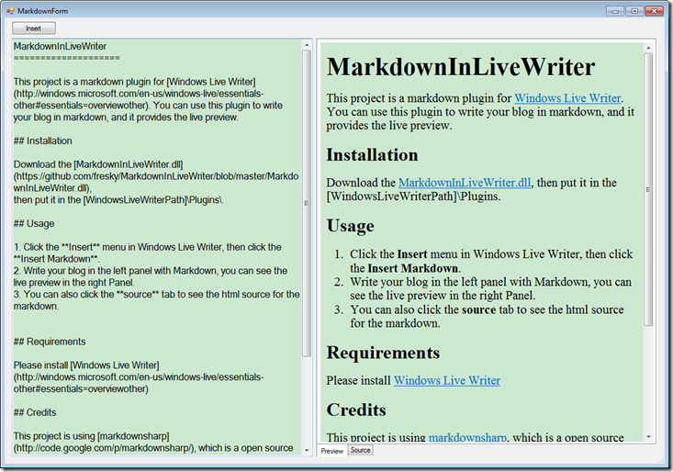Click the bold 'Insert Markdown' text in preview
This screenshot has height=472, width=673.
[x=412, y=269]
